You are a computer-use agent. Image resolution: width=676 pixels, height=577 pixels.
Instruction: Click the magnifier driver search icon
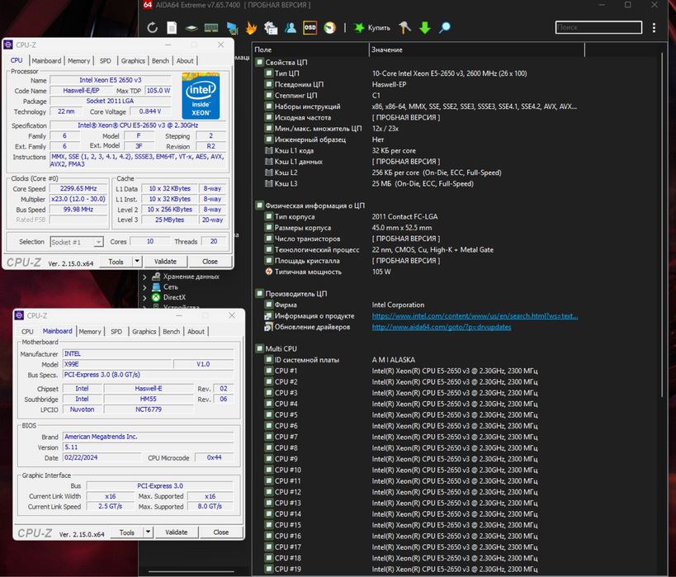[x=445, y=28]
